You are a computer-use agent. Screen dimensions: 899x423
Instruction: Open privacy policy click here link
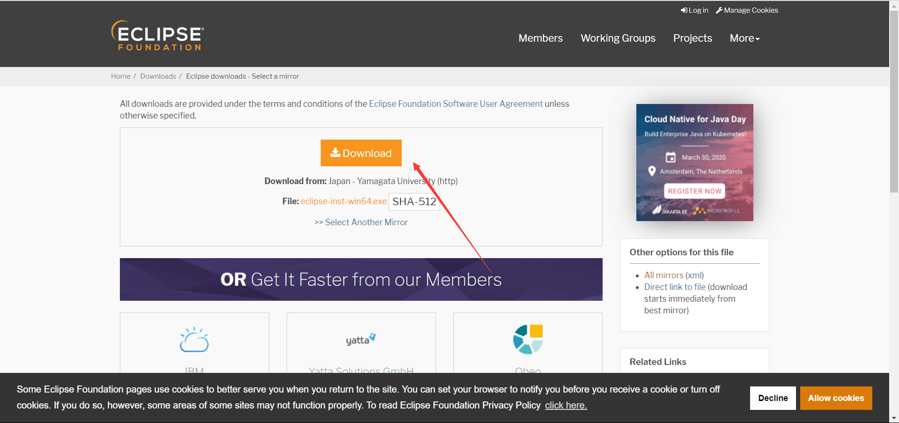(x=566, y=405)
